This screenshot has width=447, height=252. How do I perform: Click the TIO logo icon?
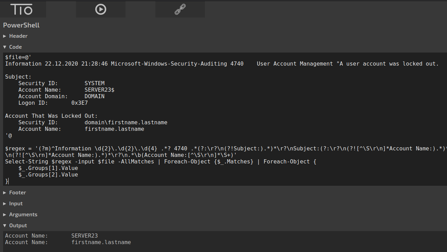pos(21,9)
